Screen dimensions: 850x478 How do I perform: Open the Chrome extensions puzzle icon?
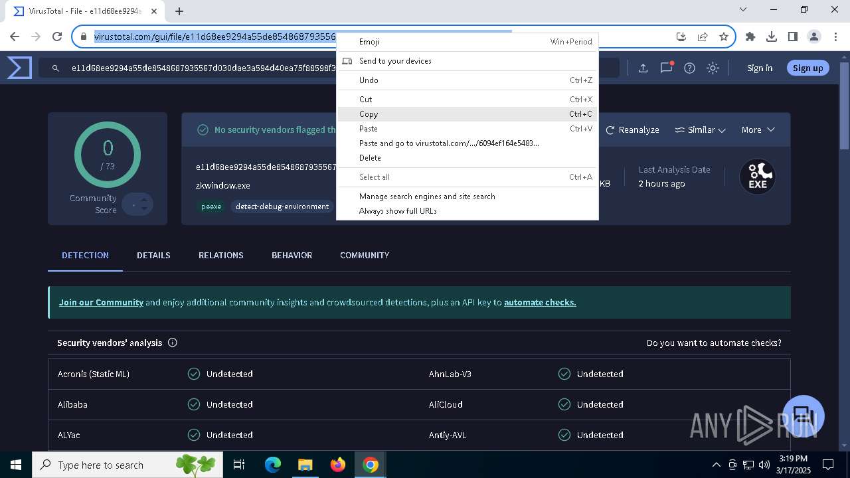(x=750, y=37)
